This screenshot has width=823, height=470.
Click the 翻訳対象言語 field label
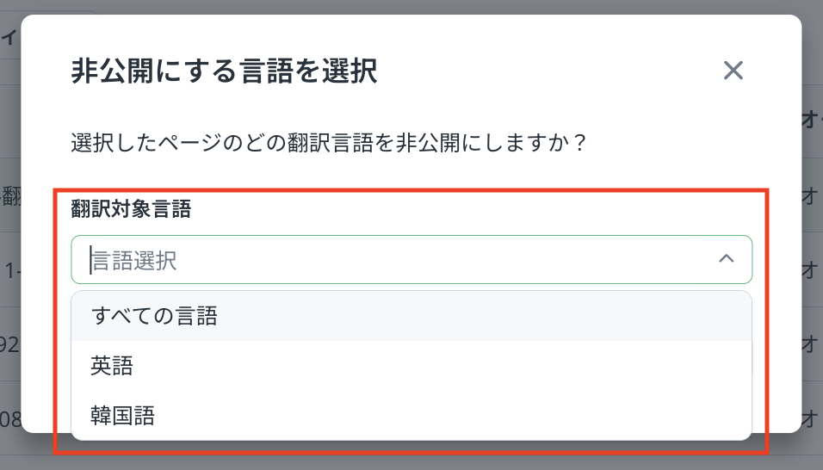coord(131,209)
